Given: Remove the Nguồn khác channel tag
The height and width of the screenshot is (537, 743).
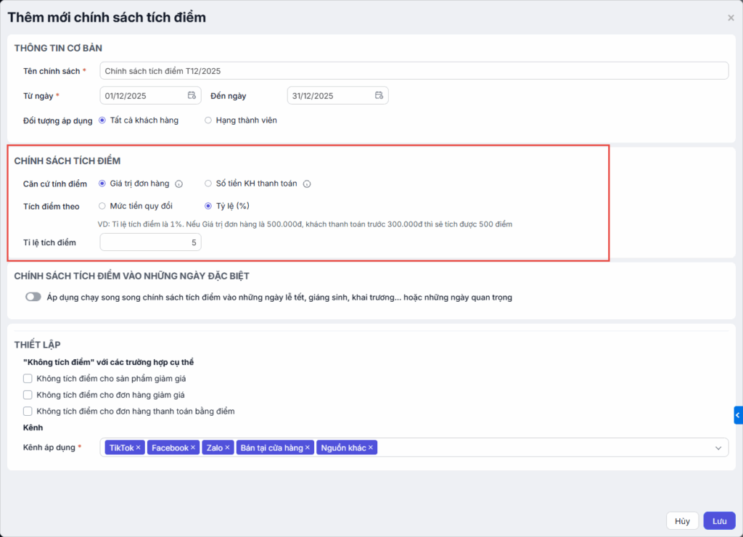Looking at the screenshot, I should (x=371, y=448).
